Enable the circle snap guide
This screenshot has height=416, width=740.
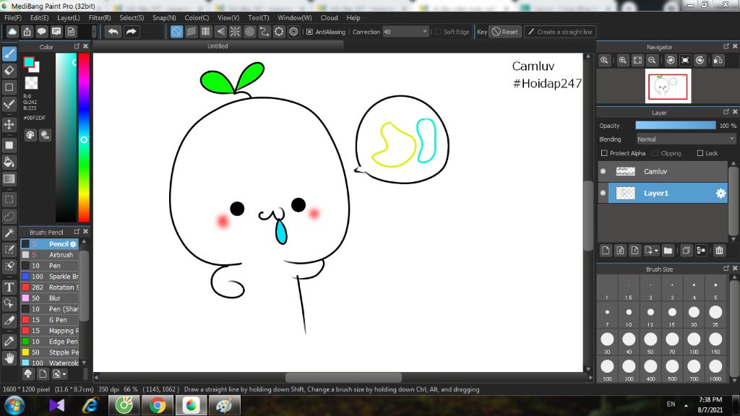[249, 32]
